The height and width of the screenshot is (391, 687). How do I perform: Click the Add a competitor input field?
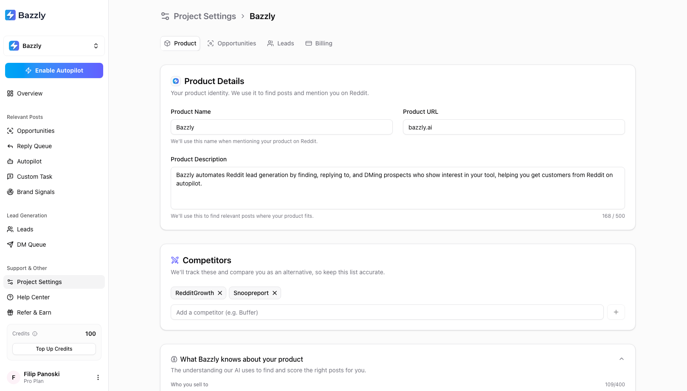pyautogui.click(x=387, y=312)
